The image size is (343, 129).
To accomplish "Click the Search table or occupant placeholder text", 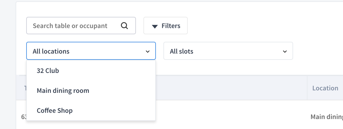I will click(70, 26).
